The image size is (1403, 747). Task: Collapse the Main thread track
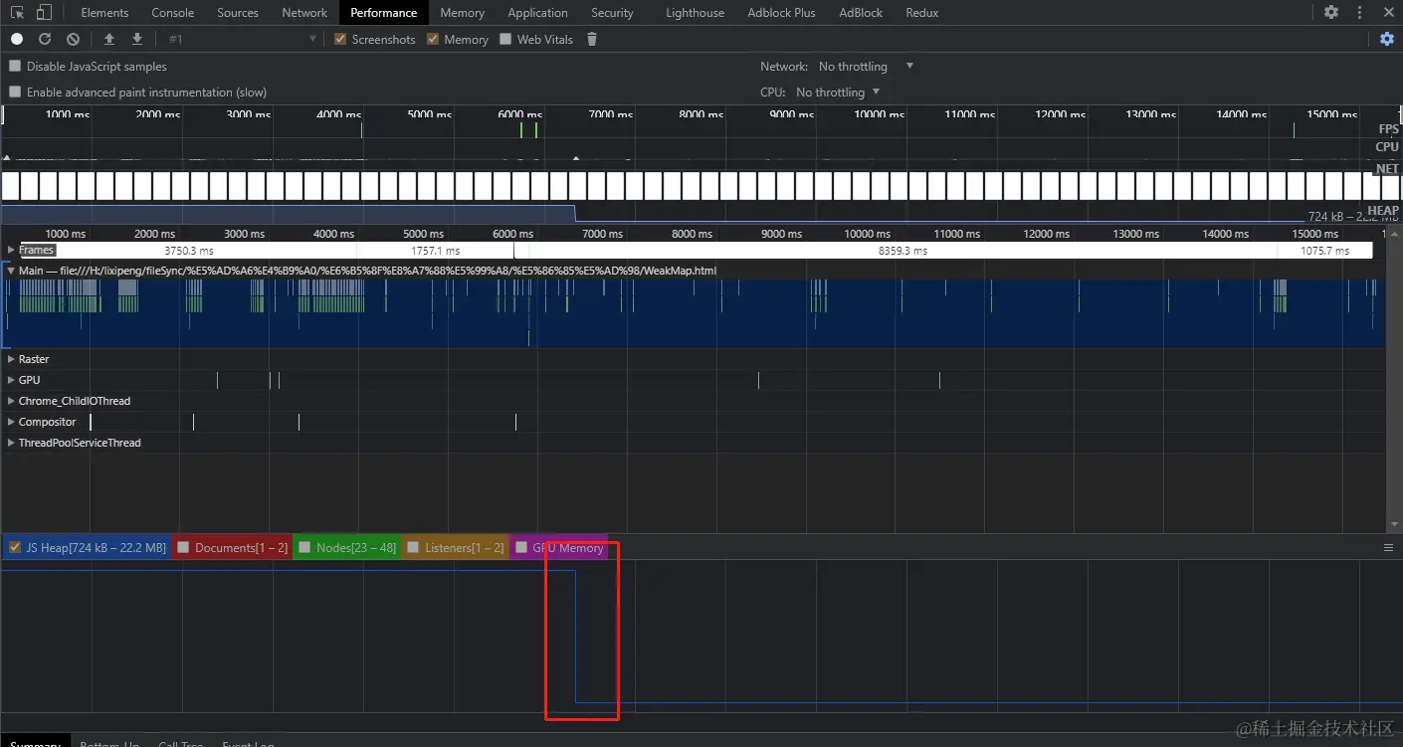coord(11,271)
